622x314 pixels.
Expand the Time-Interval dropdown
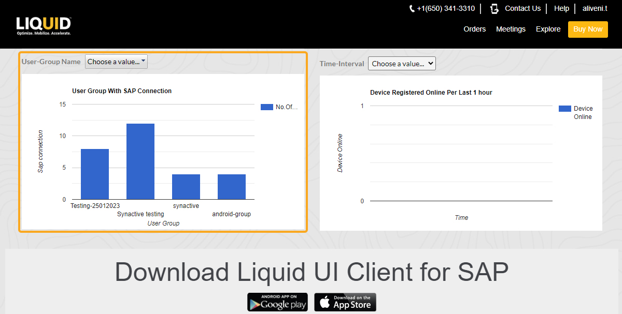point(402,64)
